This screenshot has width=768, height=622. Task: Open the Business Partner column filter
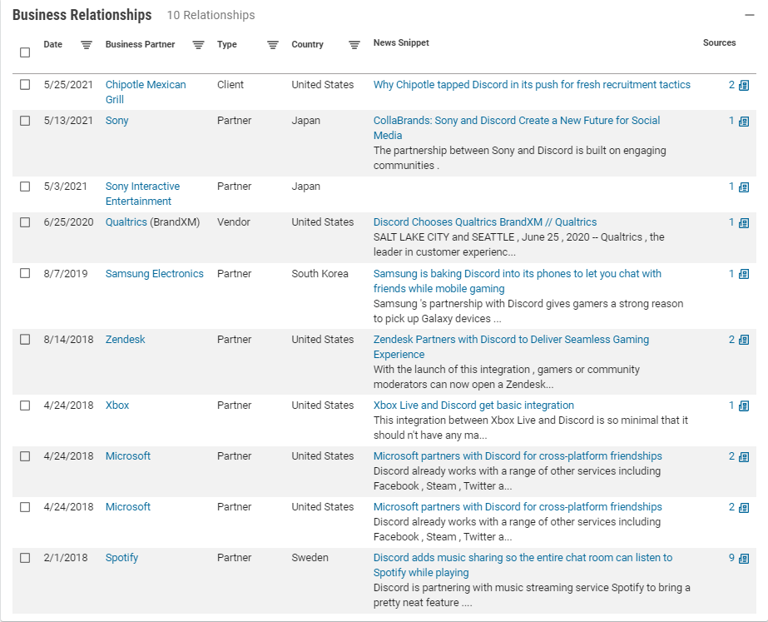(x=198, y=45)
